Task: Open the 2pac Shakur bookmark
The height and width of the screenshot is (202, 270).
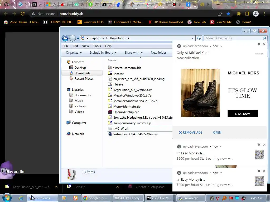Action: point(22,22)
